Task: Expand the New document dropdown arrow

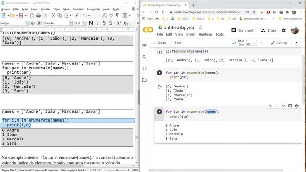Action: tap(8, 16)
